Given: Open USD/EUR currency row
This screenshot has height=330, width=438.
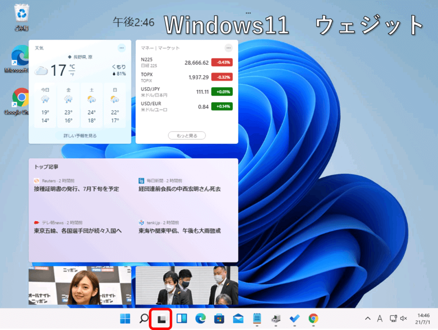Looking at the screenshot, I should tap(186, 107).
